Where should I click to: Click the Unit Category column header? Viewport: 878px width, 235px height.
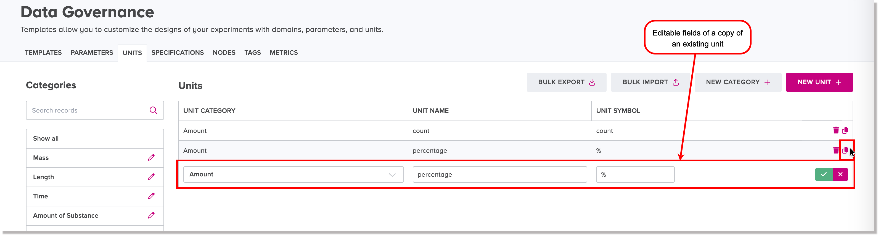click(293, 111)
